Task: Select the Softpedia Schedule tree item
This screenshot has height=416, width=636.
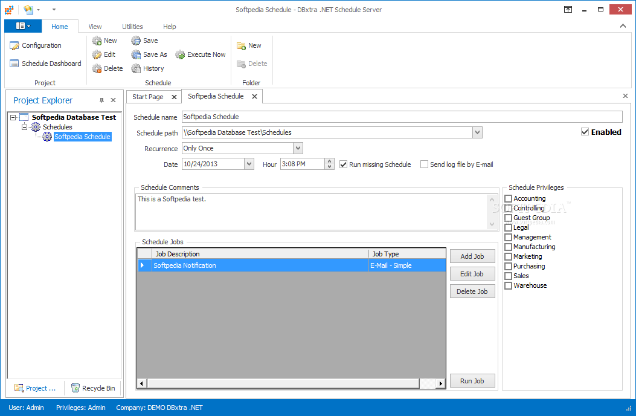Action: (x=82, y=137)
